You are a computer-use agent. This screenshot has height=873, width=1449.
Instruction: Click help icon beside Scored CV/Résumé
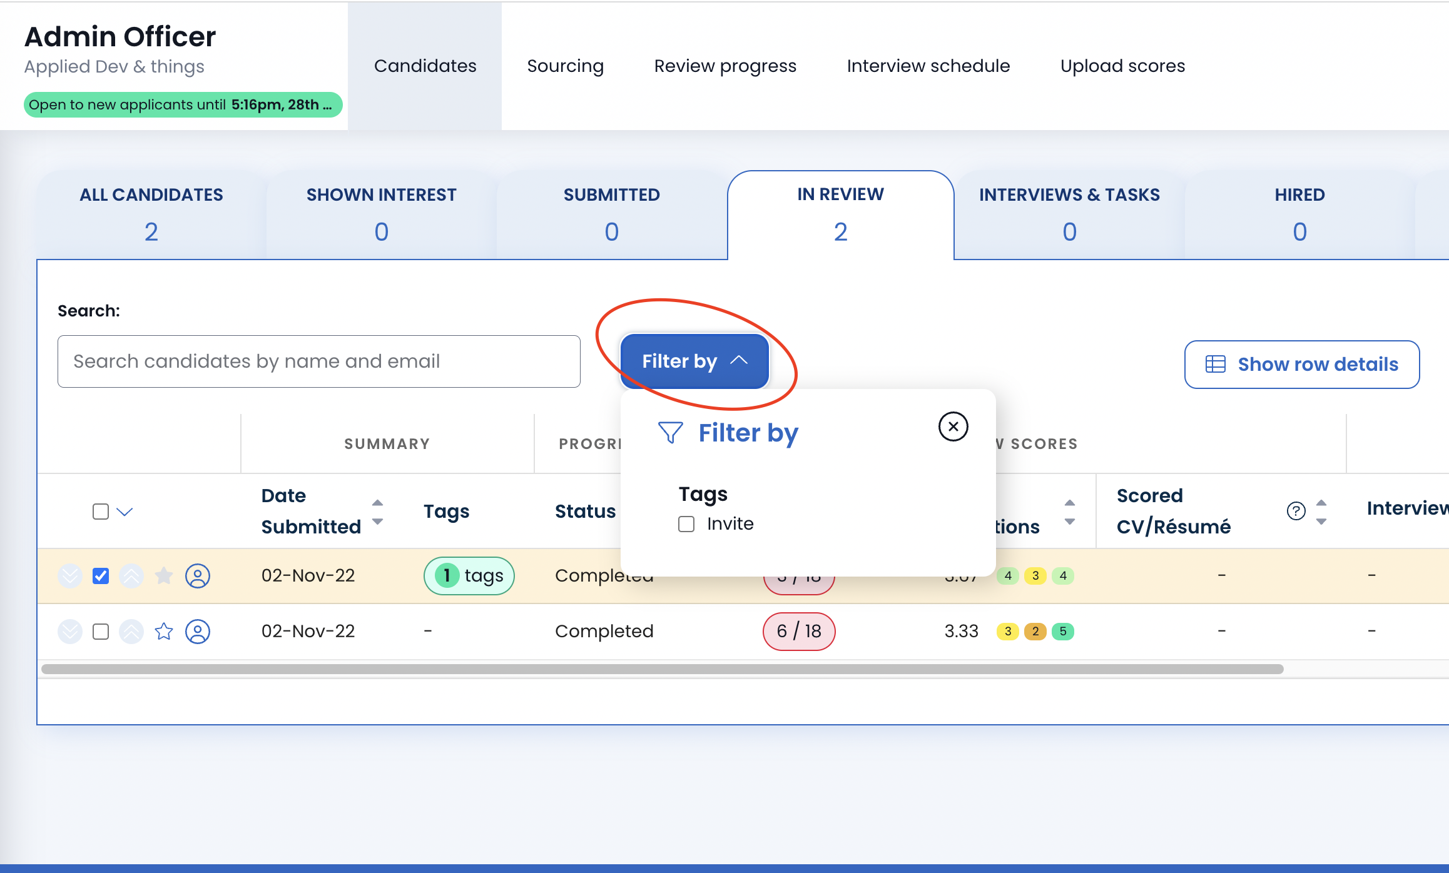1296,511
